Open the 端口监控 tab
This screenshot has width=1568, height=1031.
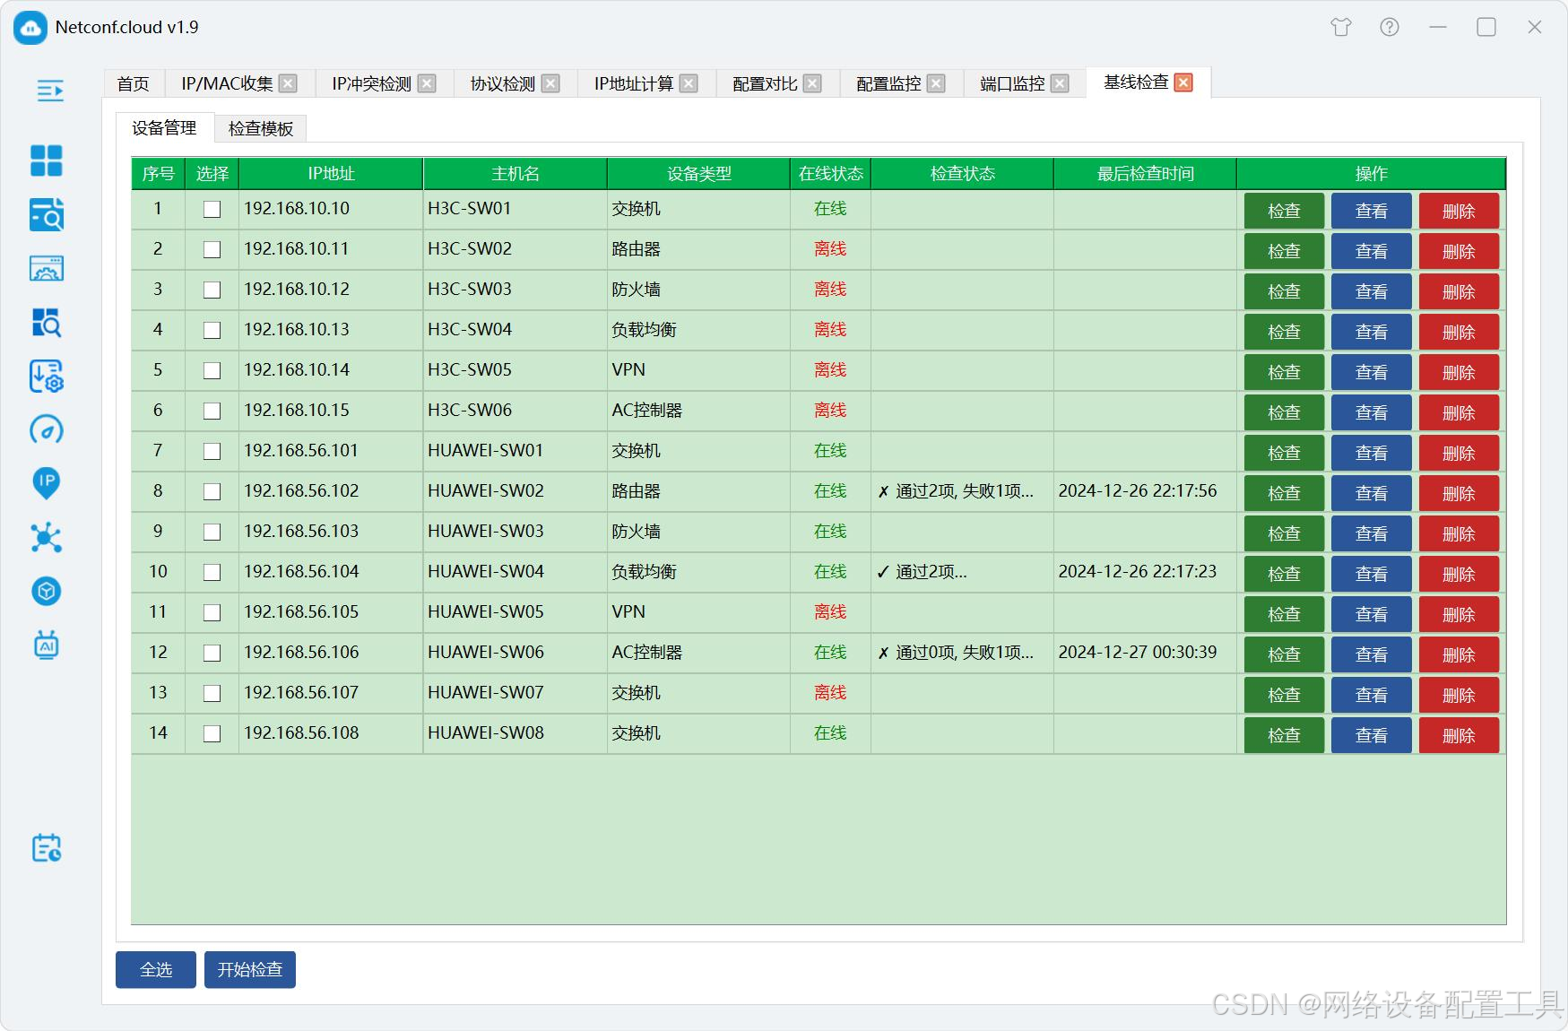point(1012,83)
